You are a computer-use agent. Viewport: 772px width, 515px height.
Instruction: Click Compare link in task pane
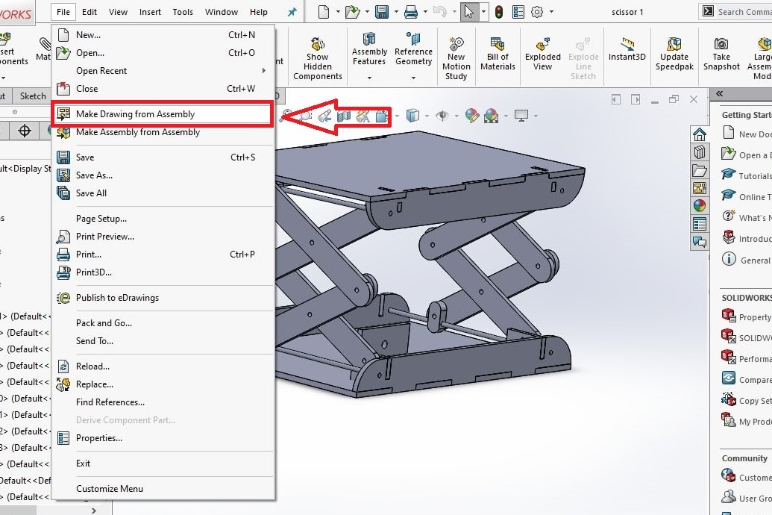[746, 379]
